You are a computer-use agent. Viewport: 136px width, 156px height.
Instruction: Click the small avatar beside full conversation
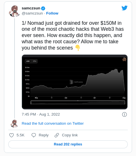pos(15,124)
